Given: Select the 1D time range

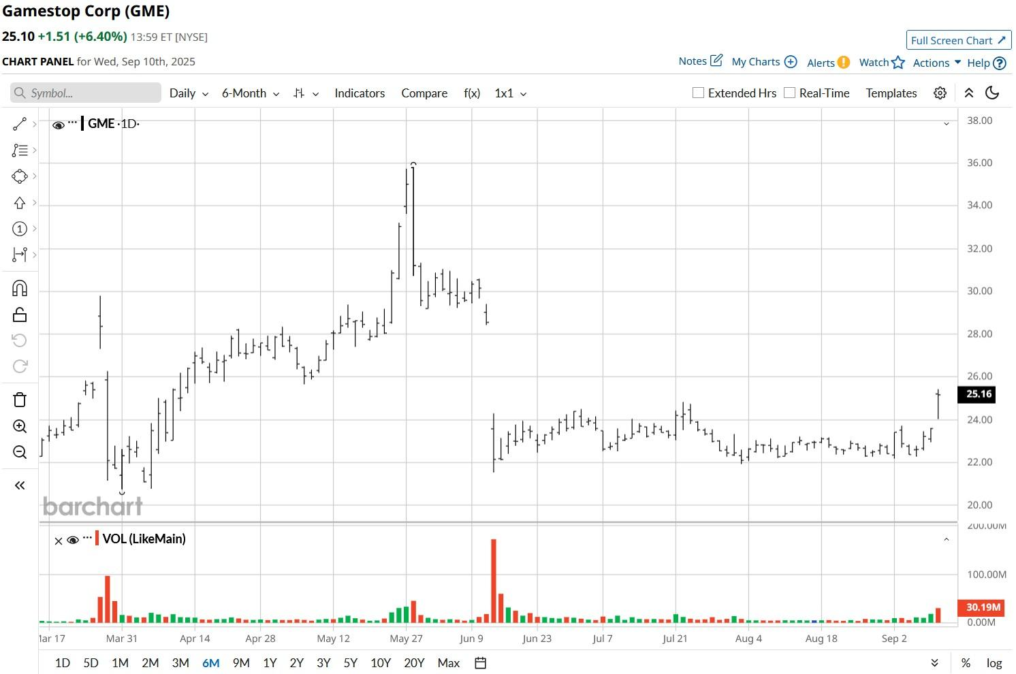Looking at the screenshot, I should pos(62,663).
